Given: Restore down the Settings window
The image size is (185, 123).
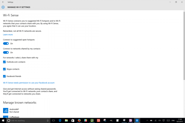Looking at the screenshot, I should tap(176, 2).
